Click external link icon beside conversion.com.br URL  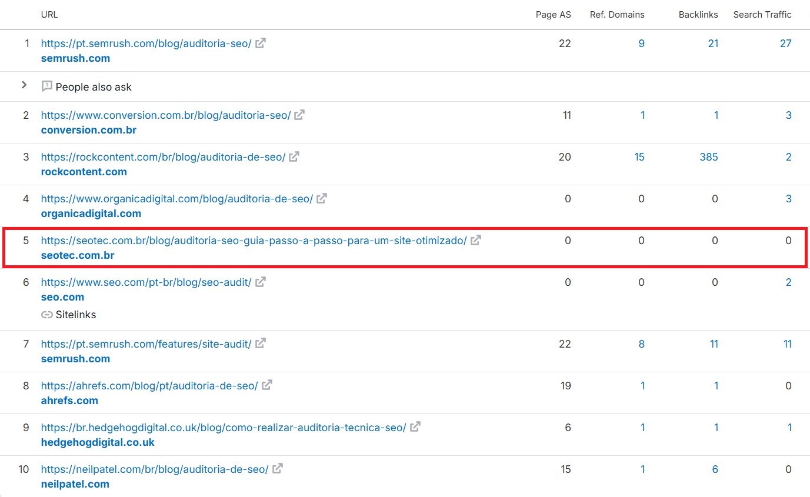pos(299,115)
